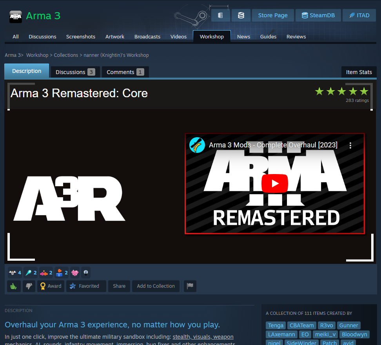The height and width of the screenshot is (345, 381).
Task: Open the Artwork hub tab
Action: point(115,37)
